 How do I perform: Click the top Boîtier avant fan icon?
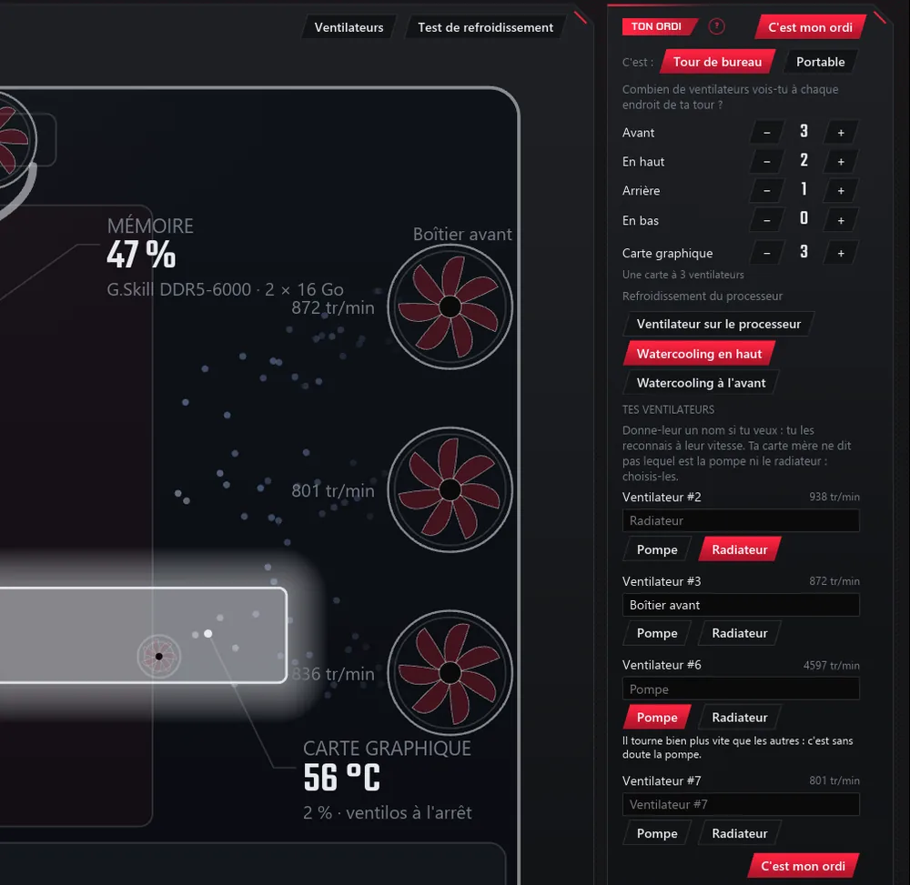pyautogui.click(x=450, y=307)
